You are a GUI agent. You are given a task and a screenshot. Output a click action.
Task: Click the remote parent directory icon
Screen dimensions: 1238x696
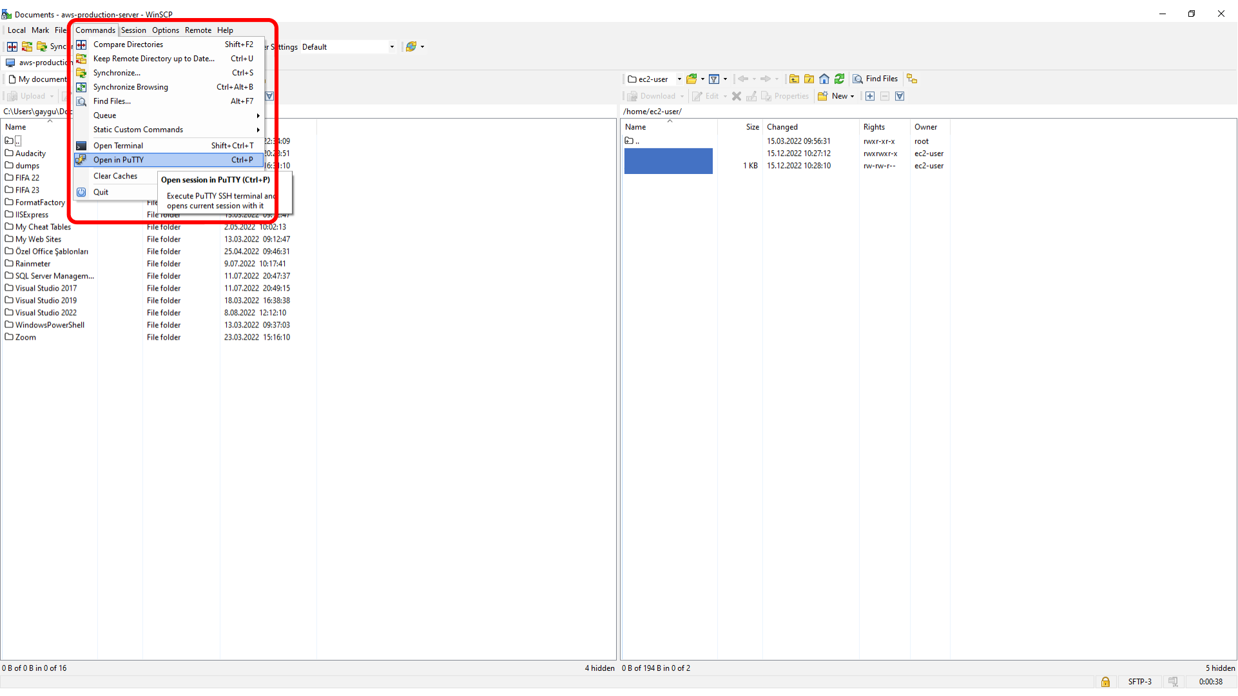(x=794, y=79)
